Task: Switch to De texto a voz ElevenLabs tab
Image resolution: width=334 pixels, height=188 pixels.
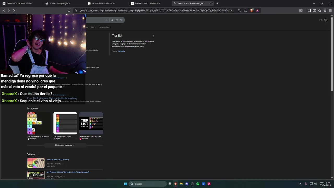Action: tap(149, 3)
